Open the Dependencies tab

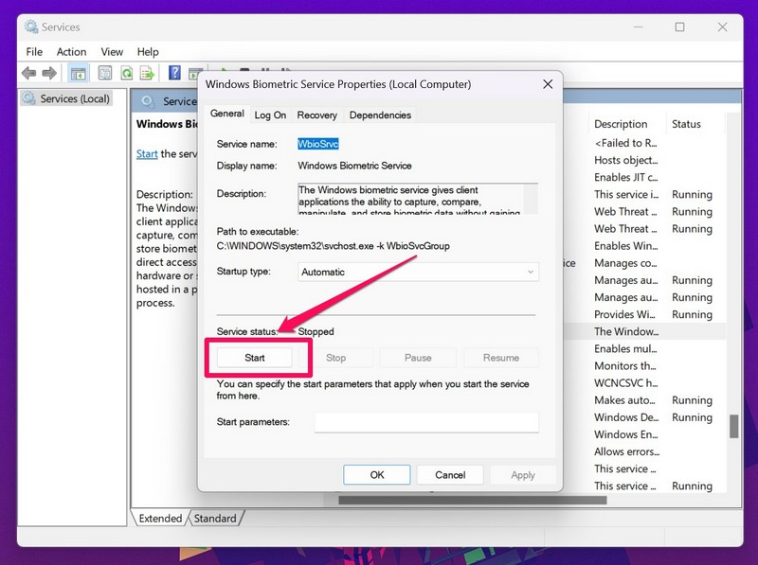(380, 115)
